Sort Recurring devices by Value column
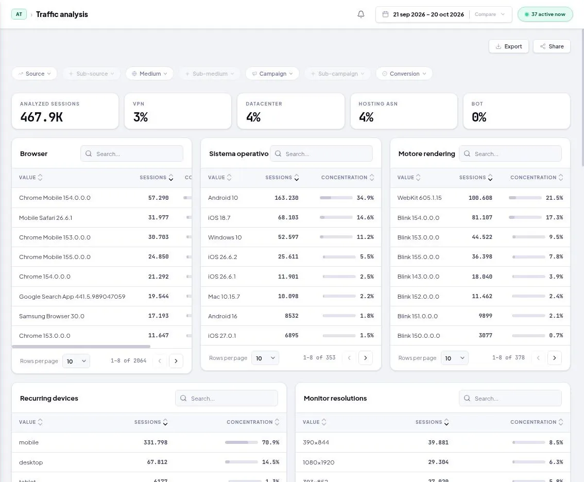Viewport: 584px width, 482px height. [31, 422]
